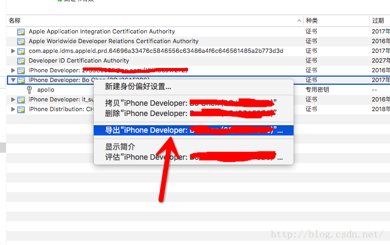Image resolution: width=390 pixels, height=245 pixels.
Task: Choose 评估 "iPhone Developer" menu entry
Action: coord(193,157)
